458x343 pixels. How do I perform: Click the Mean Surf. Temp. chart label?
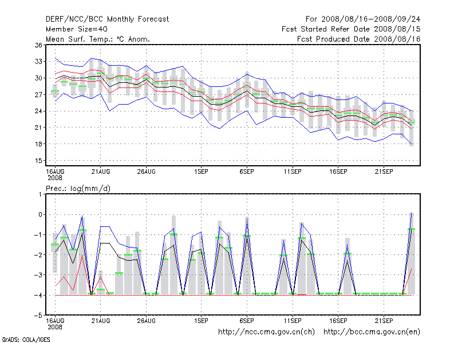(x=97, y=39)
